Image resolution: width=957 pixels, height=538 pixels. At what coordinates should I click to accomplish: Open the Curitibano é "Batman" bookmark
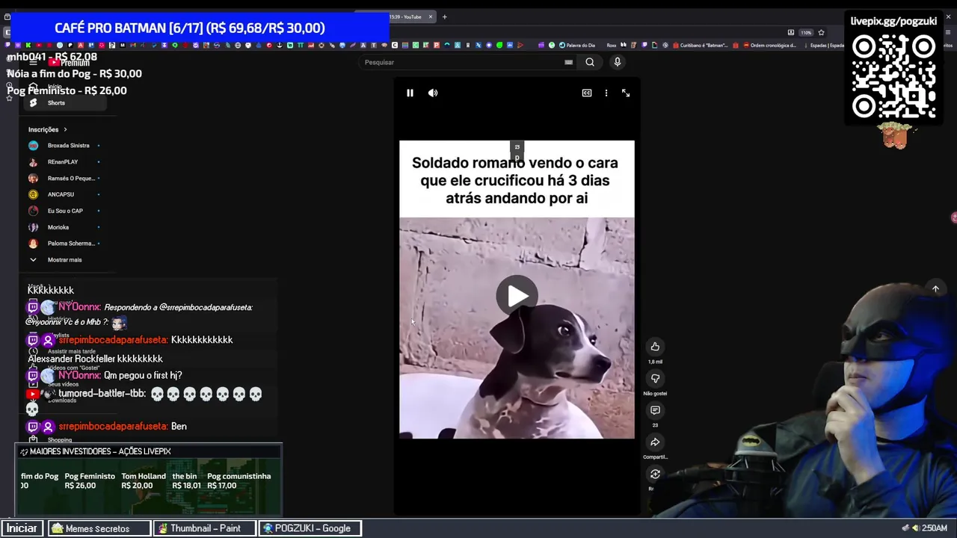[700, 45]
